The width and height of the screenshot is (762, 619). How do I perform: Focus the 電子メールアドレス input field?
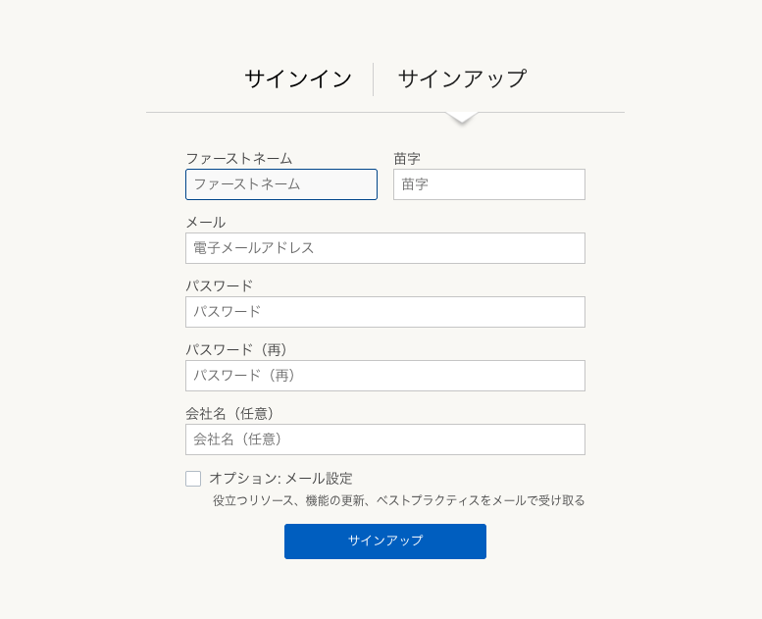click(384, 248)
